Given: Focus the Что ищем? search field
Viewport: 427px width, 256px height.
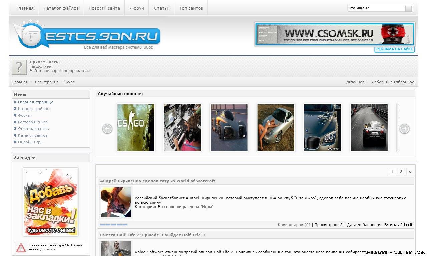Looking at the screenshot, I should coord(376,8).
